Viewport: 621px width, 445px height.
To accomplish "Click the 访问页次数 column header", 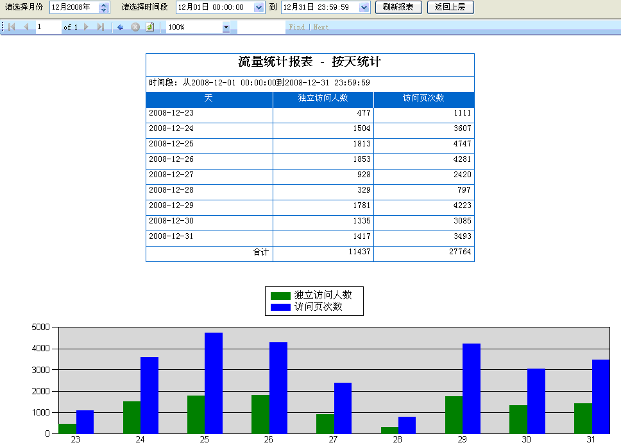I will point(423,98).
